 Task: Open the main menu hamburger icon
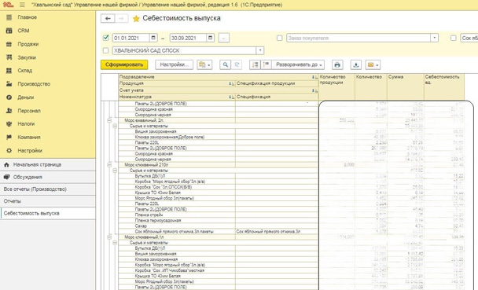[x=22, y=5]
